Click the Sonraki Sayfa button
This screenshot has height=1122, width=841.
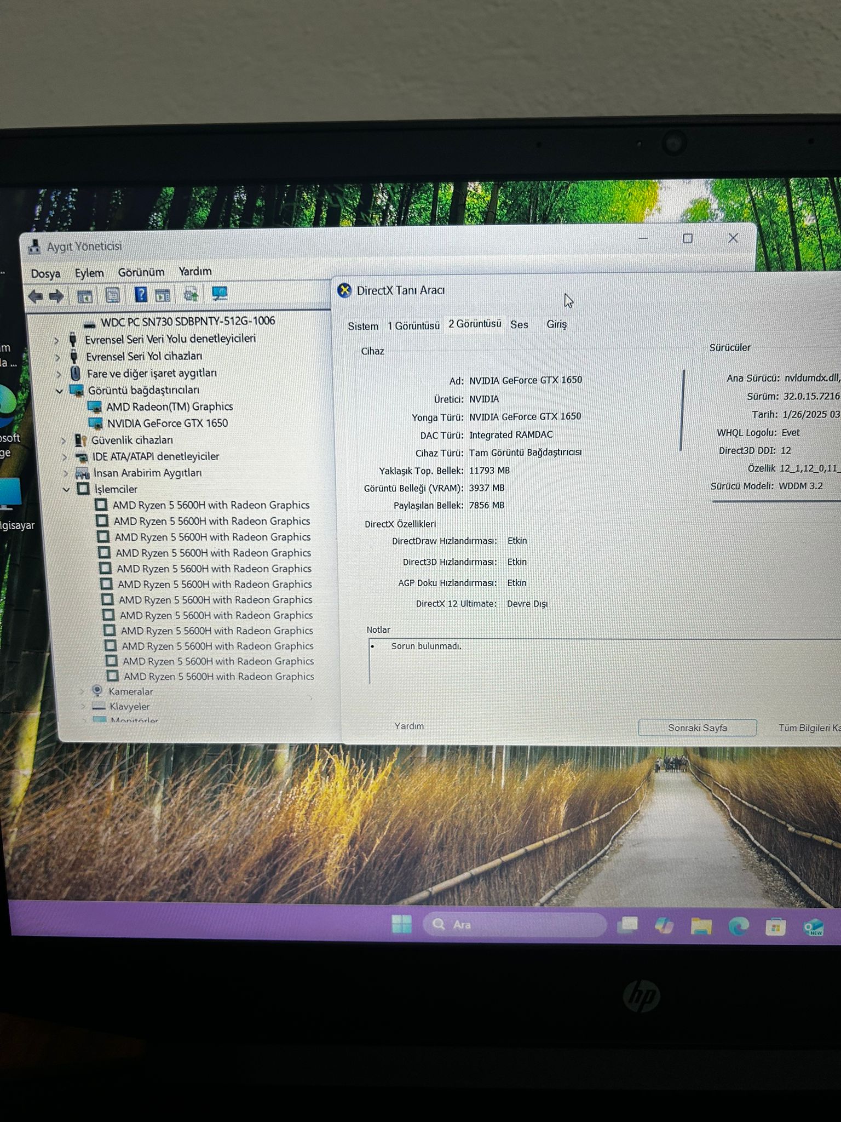[698, 728]
